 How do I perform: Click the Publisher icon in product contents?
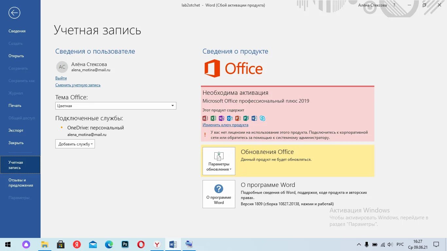pyautogui.click(x=246, y=118)
